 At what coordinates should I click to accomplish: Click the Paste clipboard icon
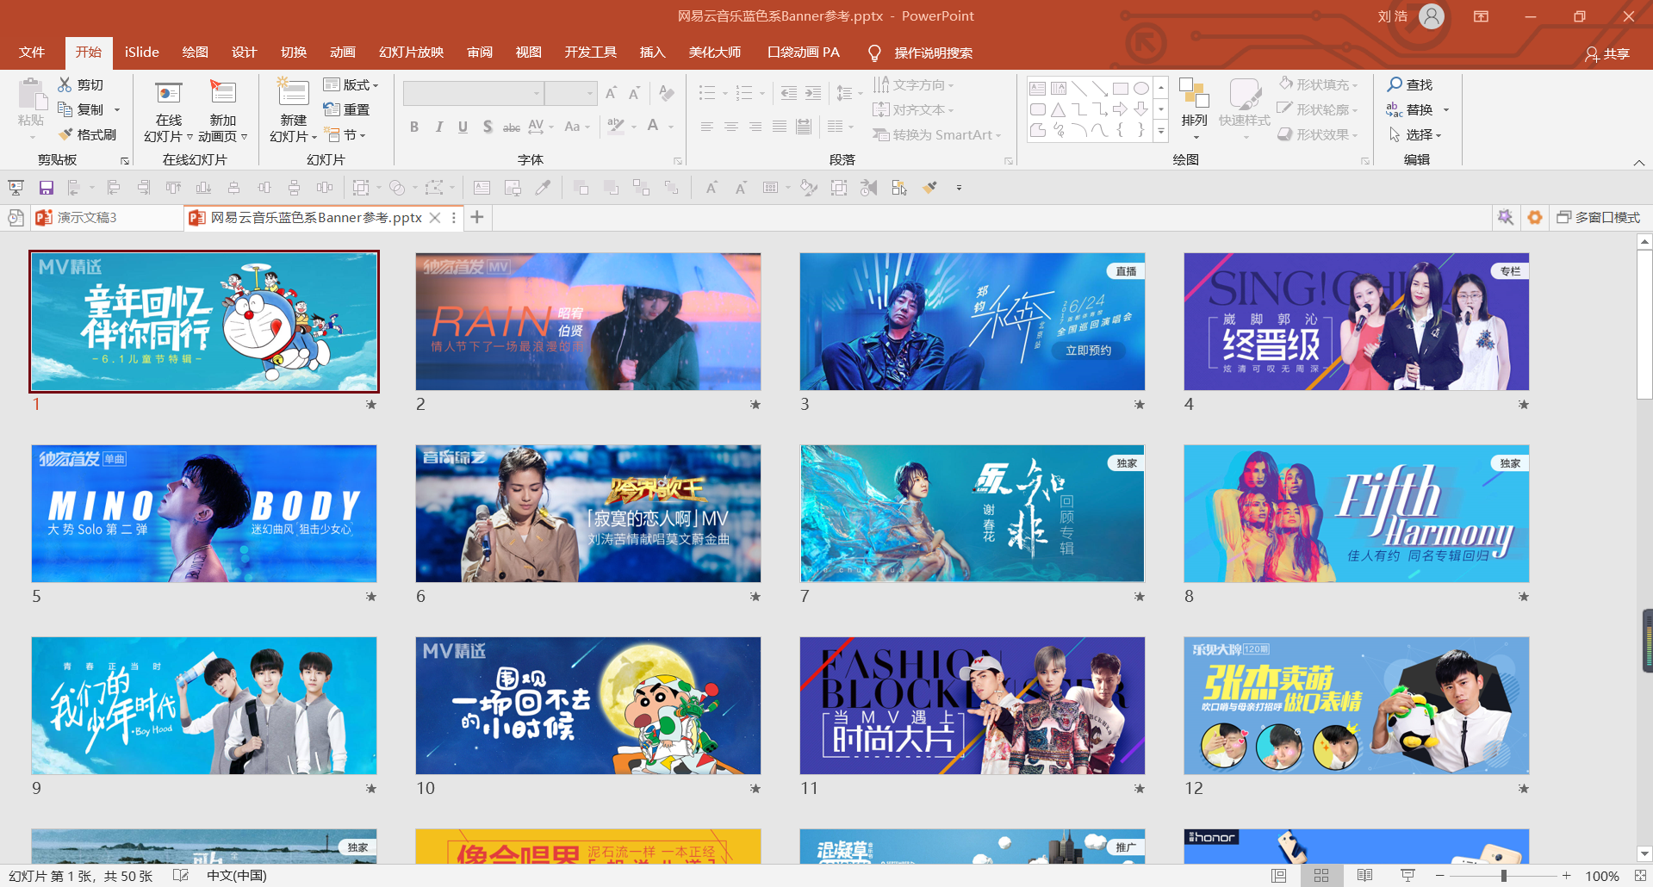(32, 95)
